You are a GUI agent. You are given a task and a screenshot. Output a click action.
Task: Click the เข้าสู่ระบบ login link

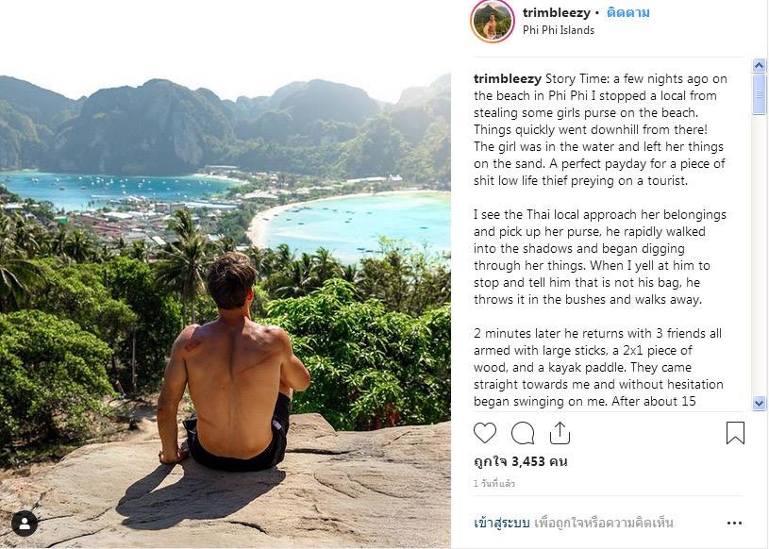(499, 523)
